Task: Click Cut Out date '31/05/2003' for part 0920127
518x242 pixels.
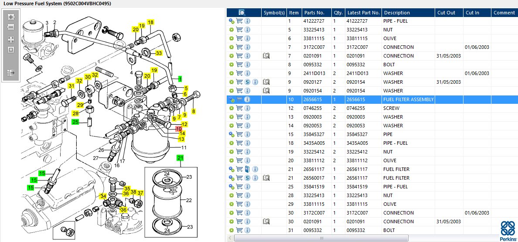Action: (449, 82)
